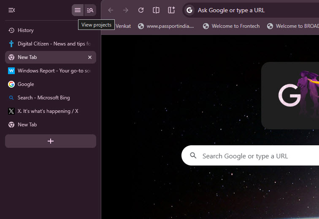
Task: Switch to the Google tab
Action: tap(51, 84)
